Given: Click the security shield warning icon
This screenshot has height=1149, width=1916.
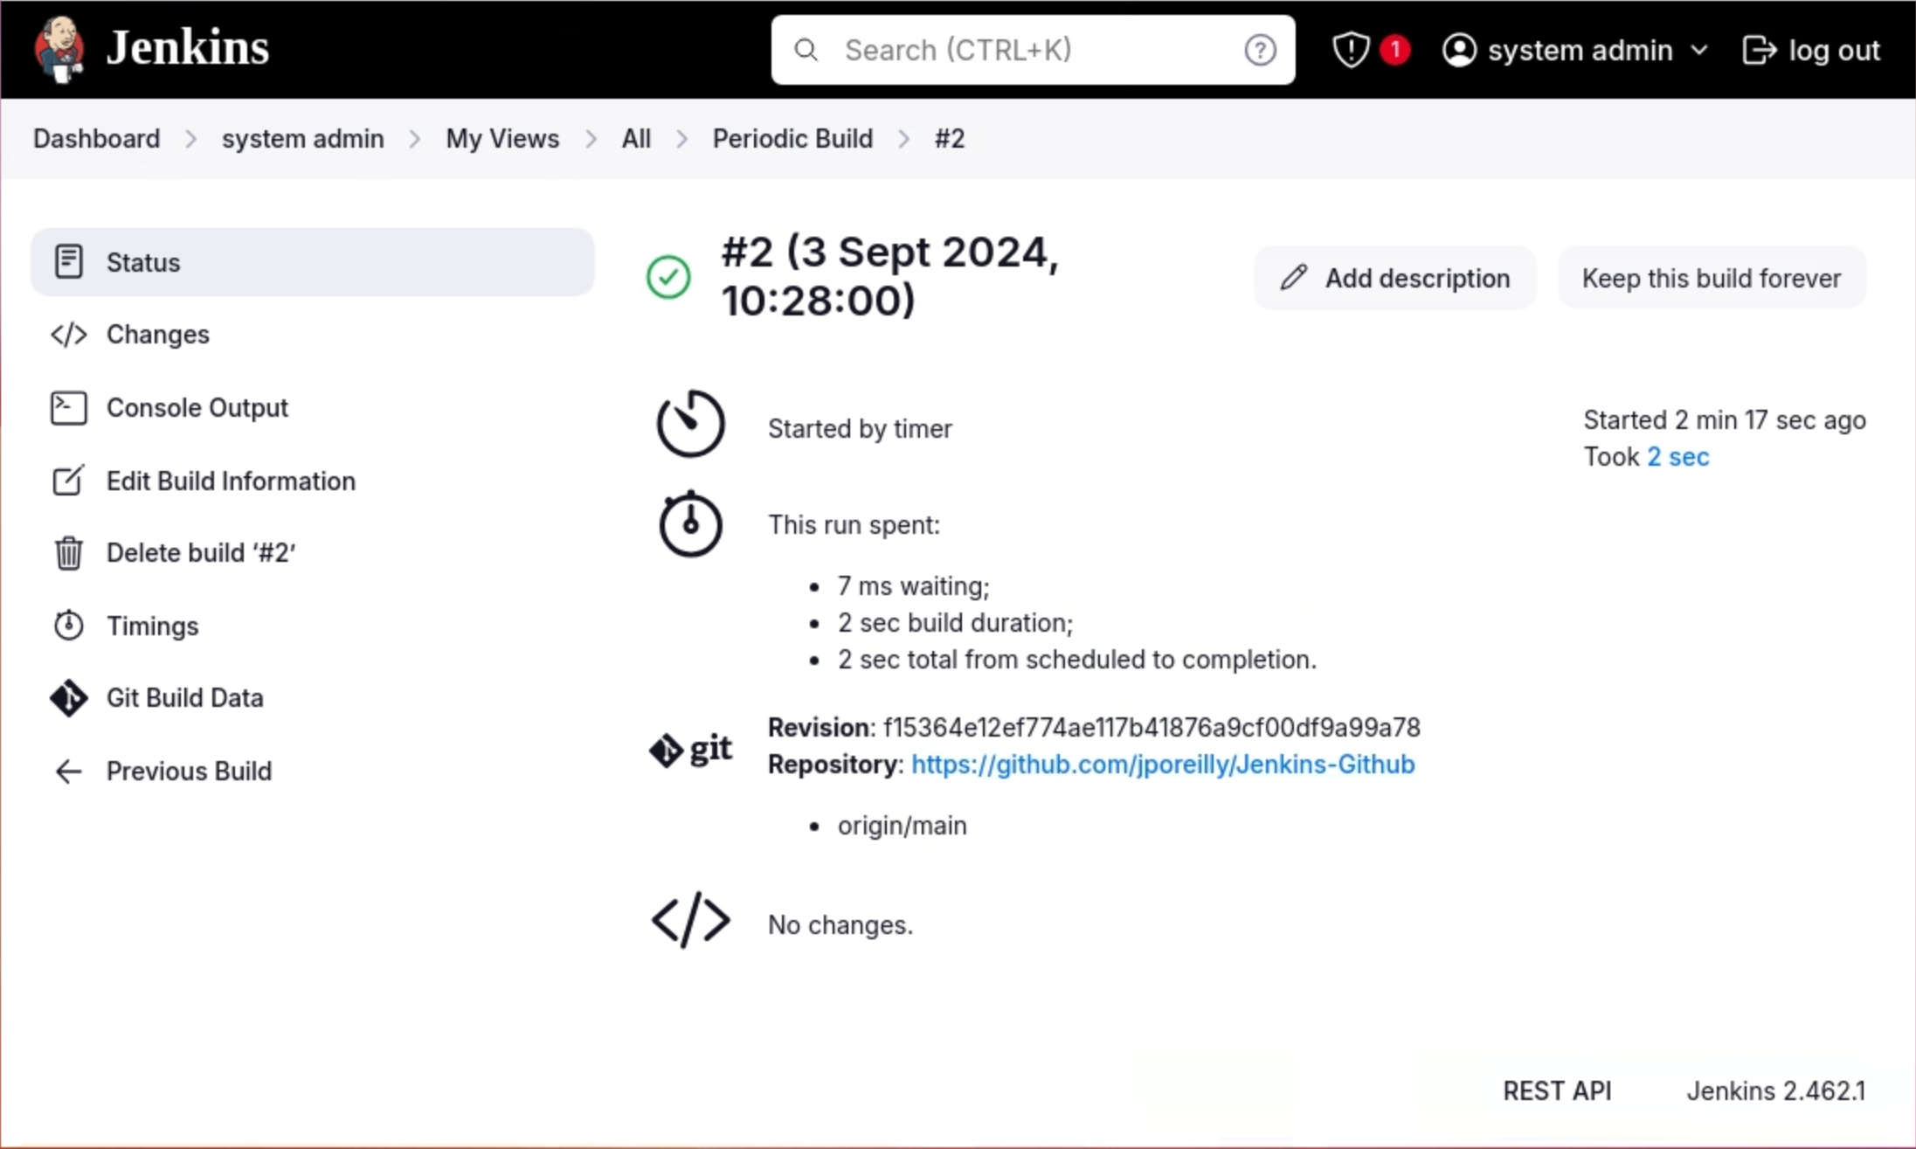Looking at the screenshot, I should click(1351, 50).
